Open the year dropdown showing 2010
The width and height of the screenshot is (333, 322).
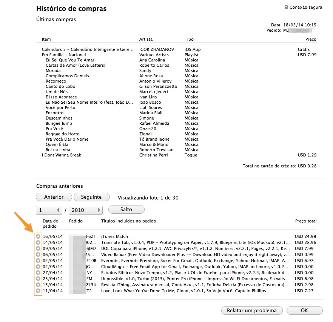tap(86, 210)
